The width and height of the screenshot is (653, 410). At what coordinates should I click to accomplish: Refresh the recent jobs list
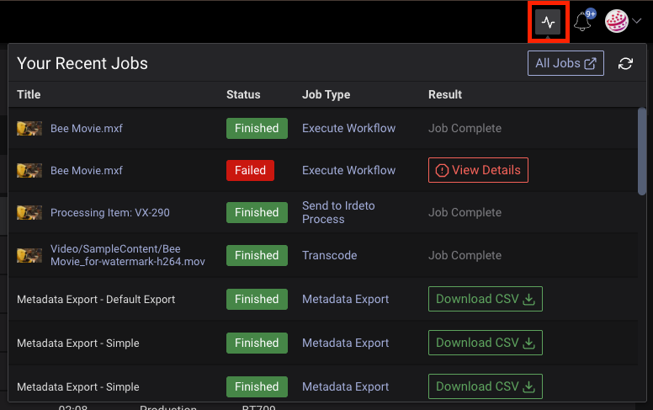click(625, 64)
